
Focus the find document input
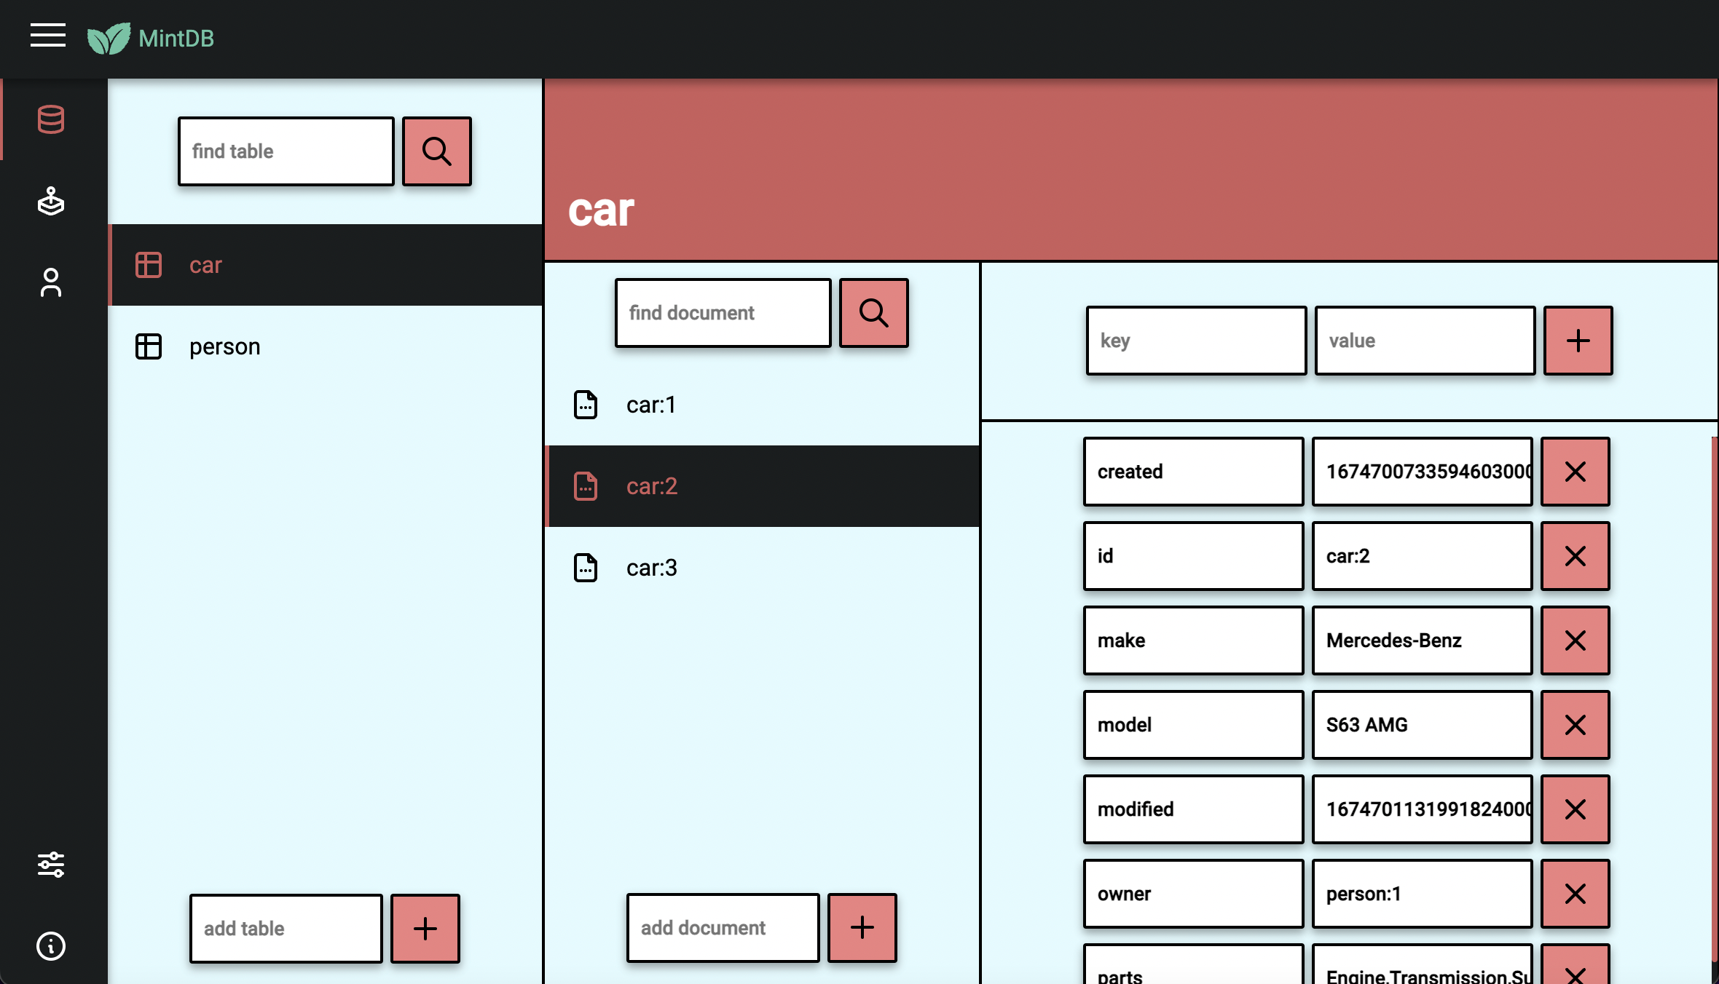(723, 313)
